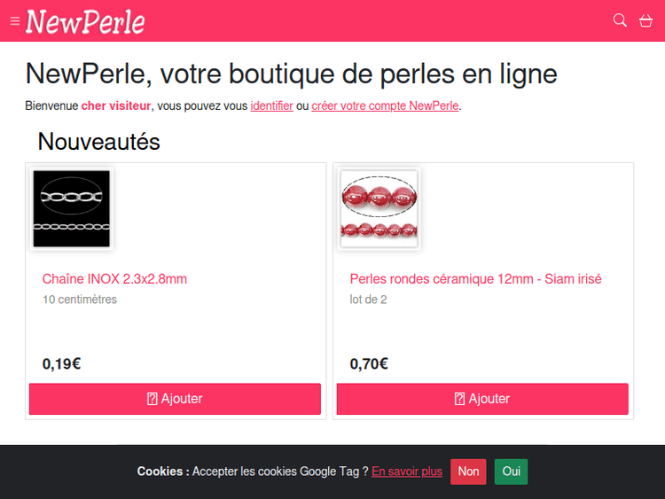Open 'Chaîne INOX 2.3x2.8mm' product title
The image size is (665, 499).
pos(114,279)
